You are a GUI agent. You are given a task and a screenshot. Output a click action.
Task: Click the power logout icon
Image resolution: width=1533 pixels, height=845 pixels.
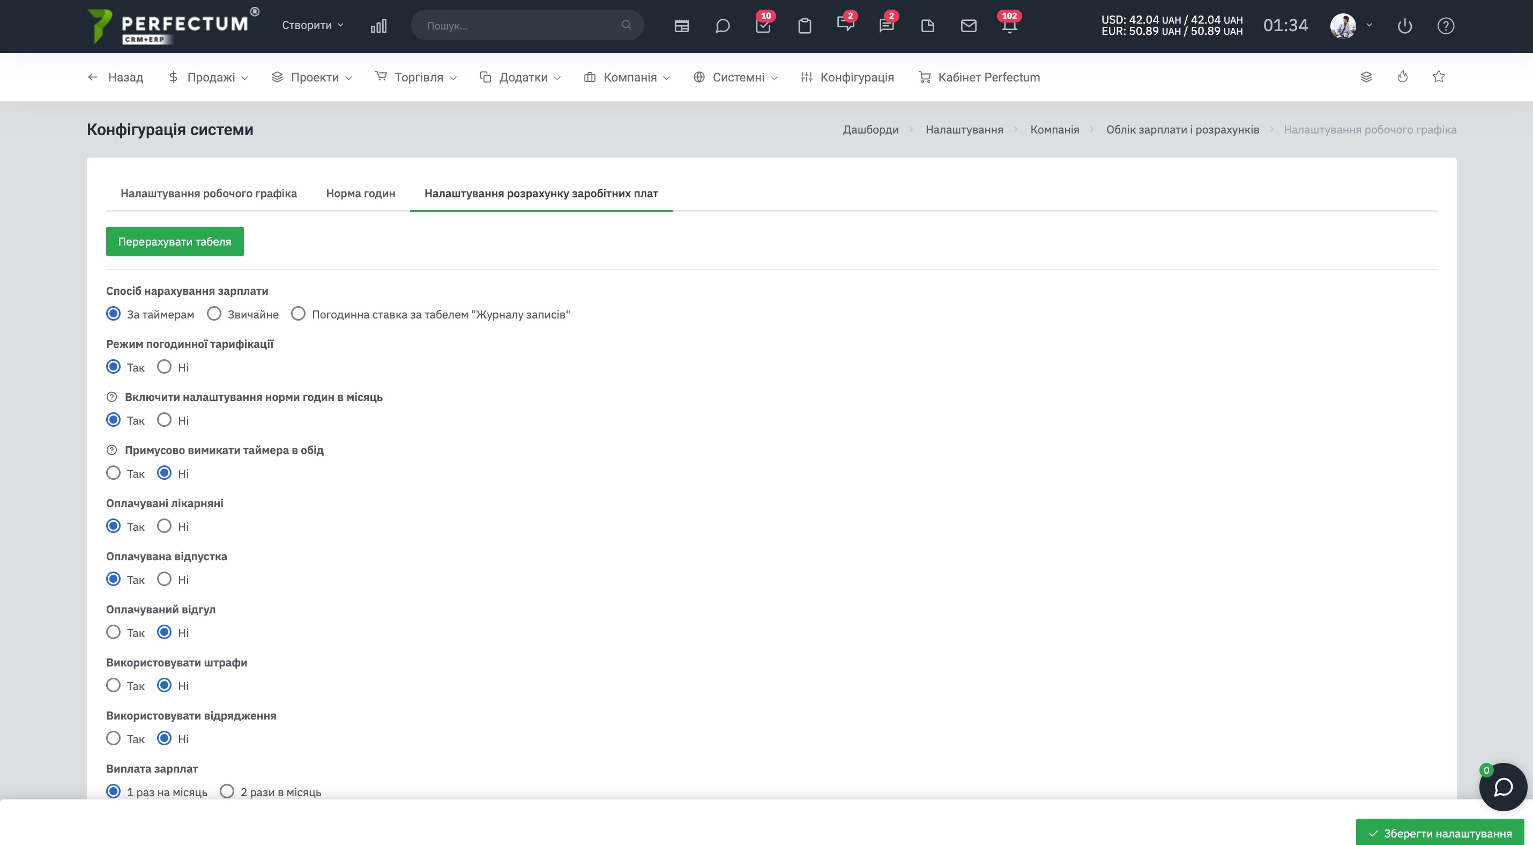tap(1404, 26)
